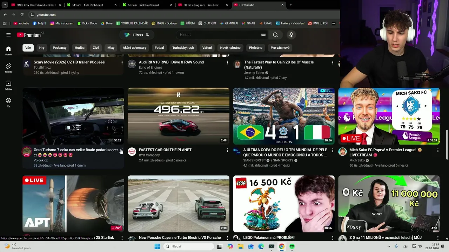Open Shorts in the left sidebar
Image resolution: width=449 pixels, height=252 pixels.
point(8,68)
